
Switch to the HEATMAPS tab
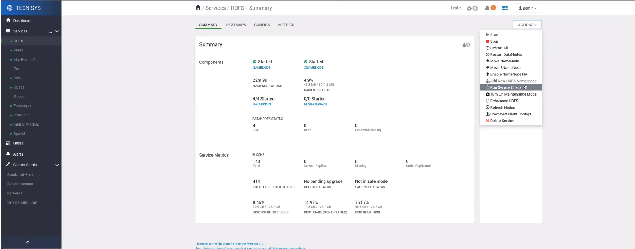236,25
